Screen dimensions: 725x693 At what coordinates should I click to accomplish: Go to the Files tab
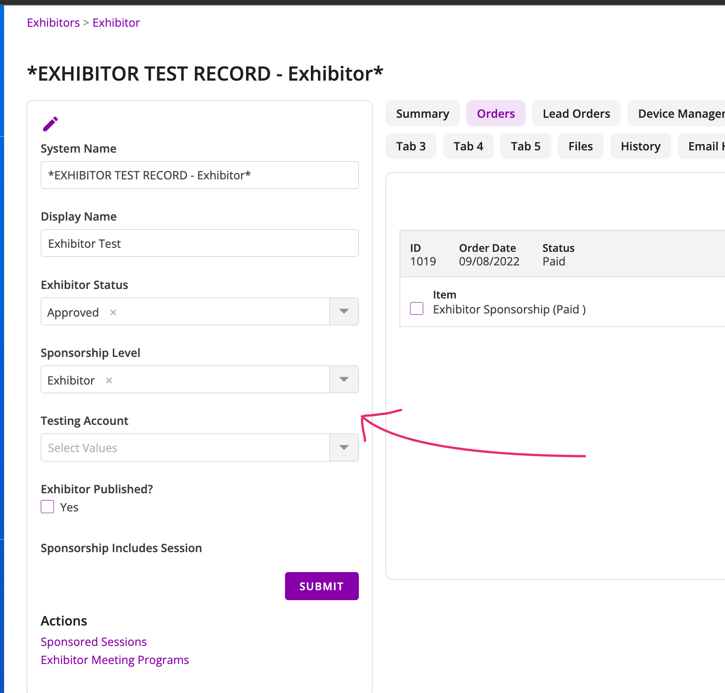pyautogui.click(x=580, y=146)
